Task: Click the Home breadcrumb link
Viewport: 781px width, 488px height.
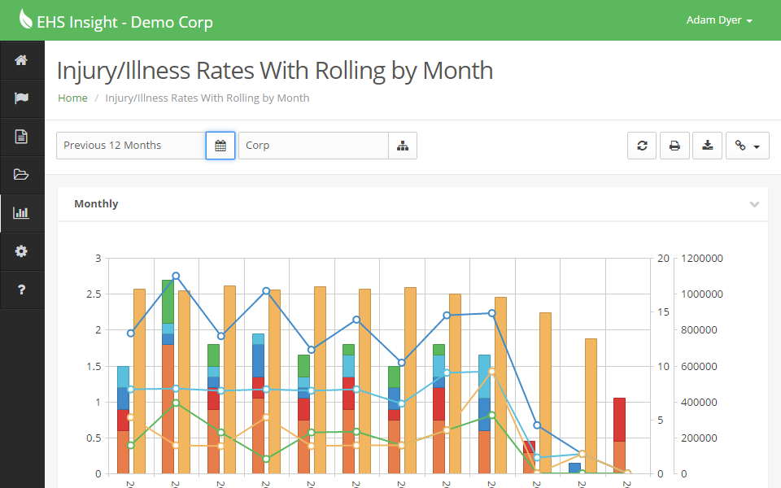Action: [72, 98]
